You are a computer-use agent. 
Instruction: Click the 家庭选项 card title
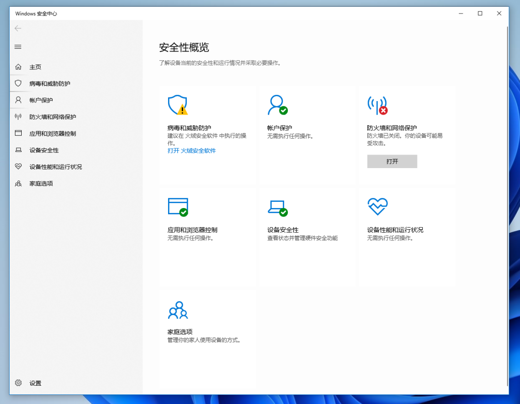pos(180,332)
